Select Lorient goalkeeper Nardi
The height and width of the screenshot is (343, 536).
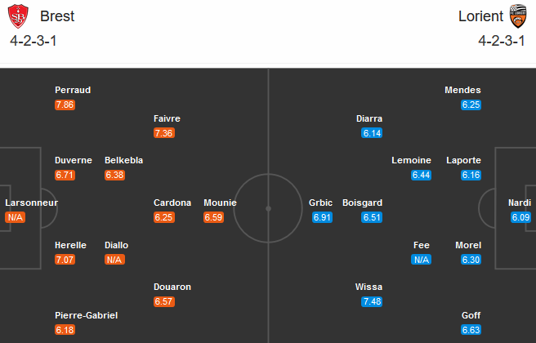tap(520, 203)
